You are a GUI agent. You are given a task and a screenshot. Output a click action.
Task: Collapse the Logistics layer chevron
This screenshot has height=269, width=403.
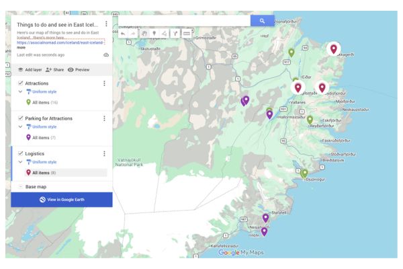pos(20,162)
